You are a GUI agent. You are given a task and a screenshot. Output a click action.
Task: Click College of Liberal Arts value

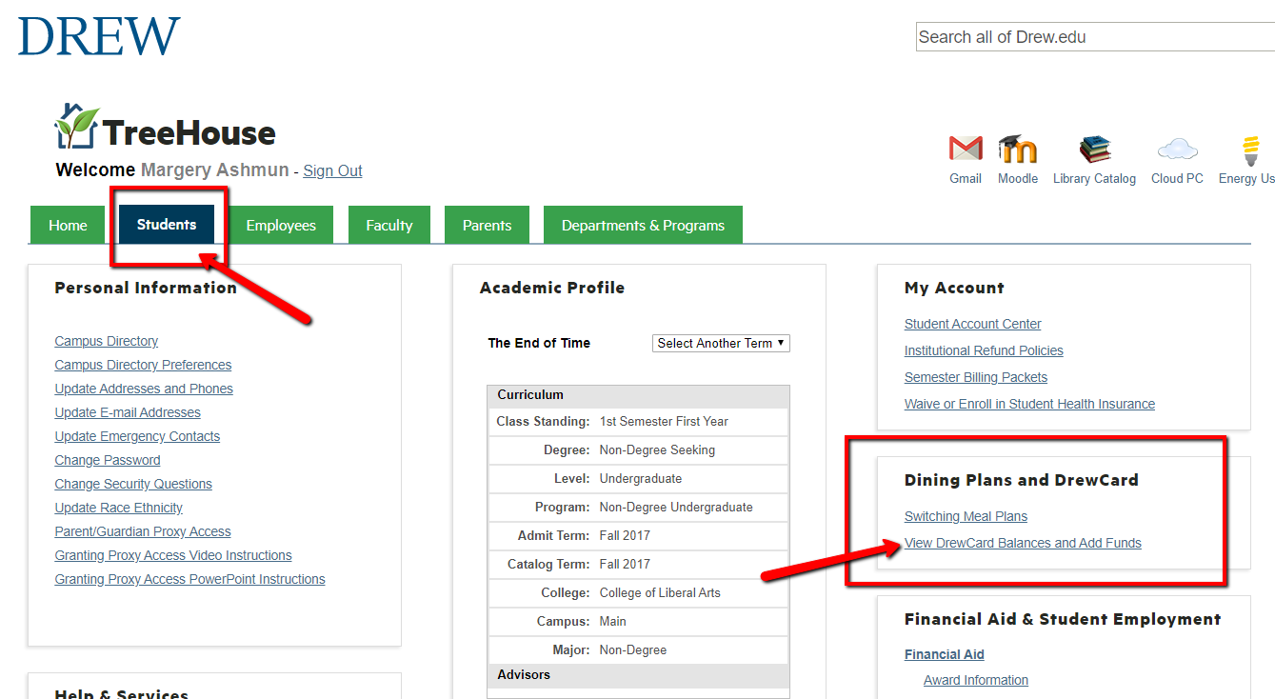point(660,592)
